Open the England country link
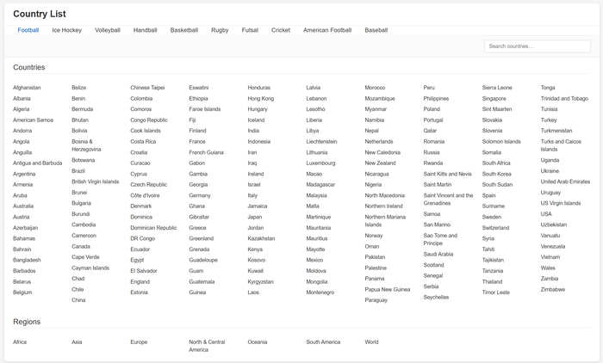603x363 pixels. tap(140, 281)
